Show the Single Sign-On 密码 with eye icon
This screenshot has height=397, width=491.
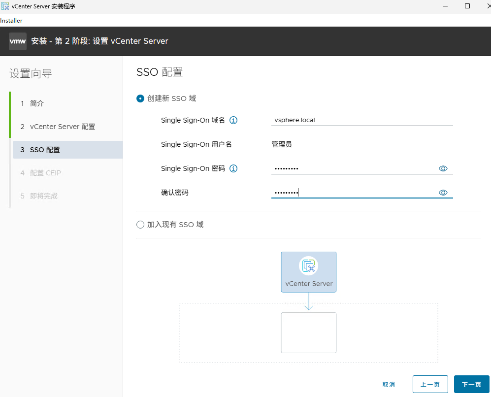pos(443,168)
